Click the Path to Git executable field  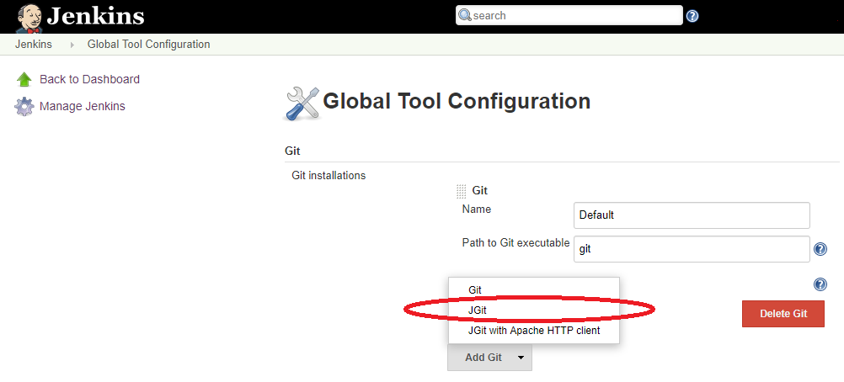point(692,249)
